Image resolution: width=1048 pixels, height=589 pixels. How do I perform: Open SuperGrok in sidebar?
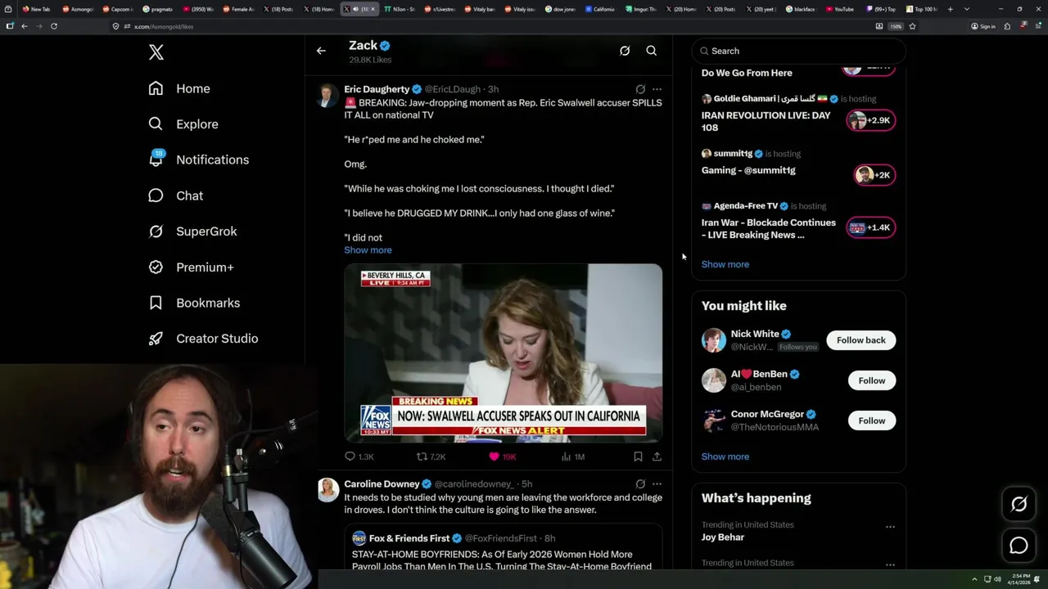tap(192, 232)
